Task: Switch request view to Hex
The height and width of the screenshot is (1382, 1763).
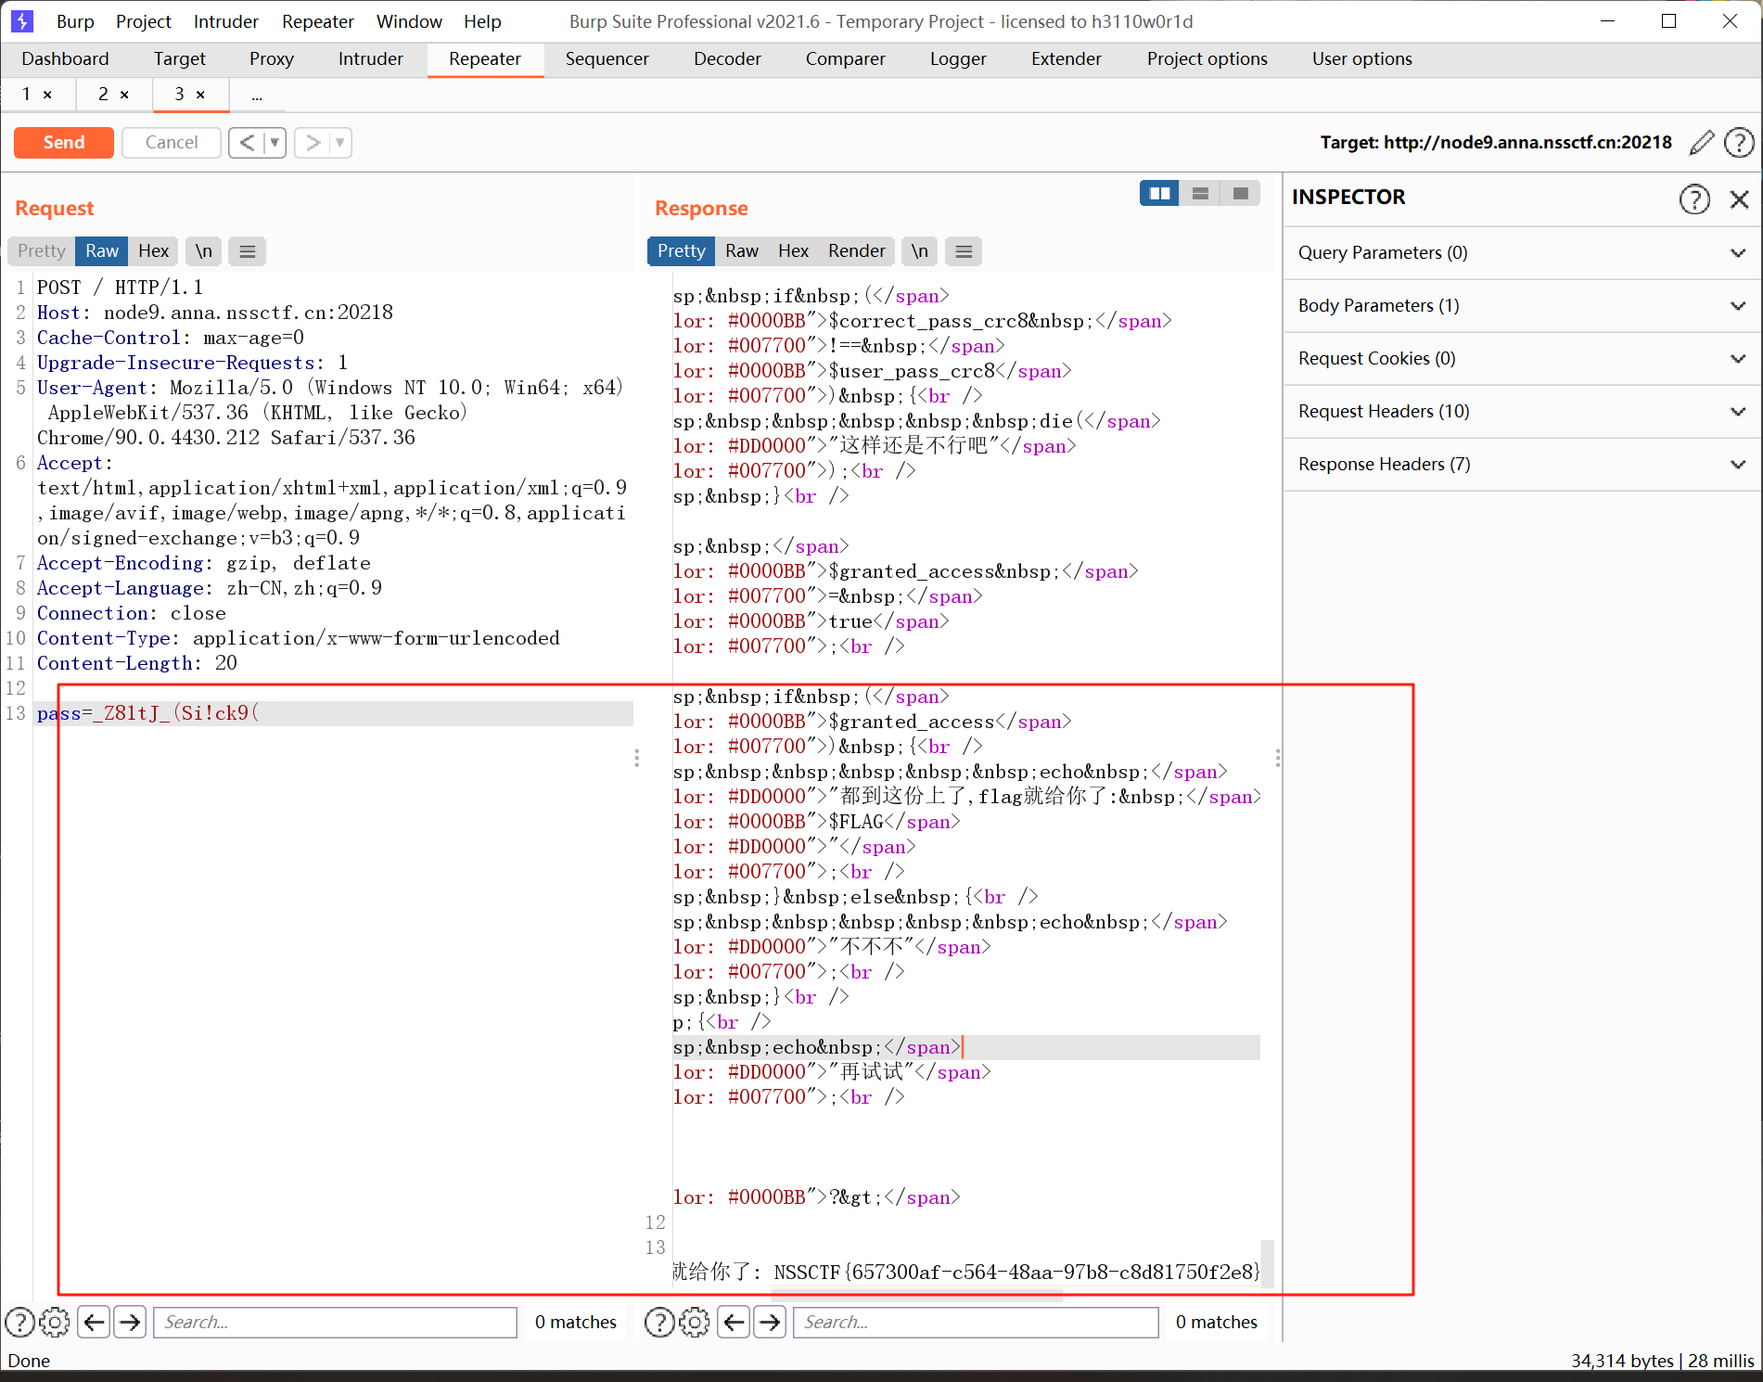Action: pyautogui.click(x=153, y=251)
